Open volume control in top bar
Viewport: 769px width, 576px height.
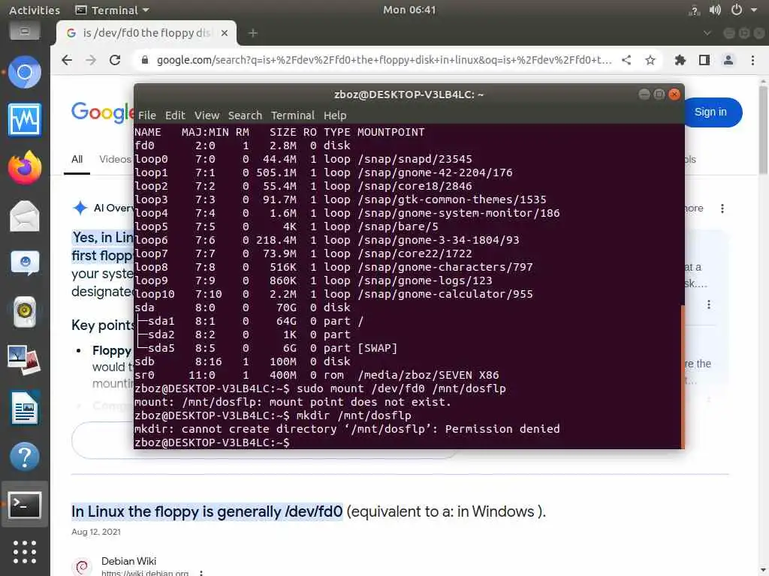click(x=715, y=10)
